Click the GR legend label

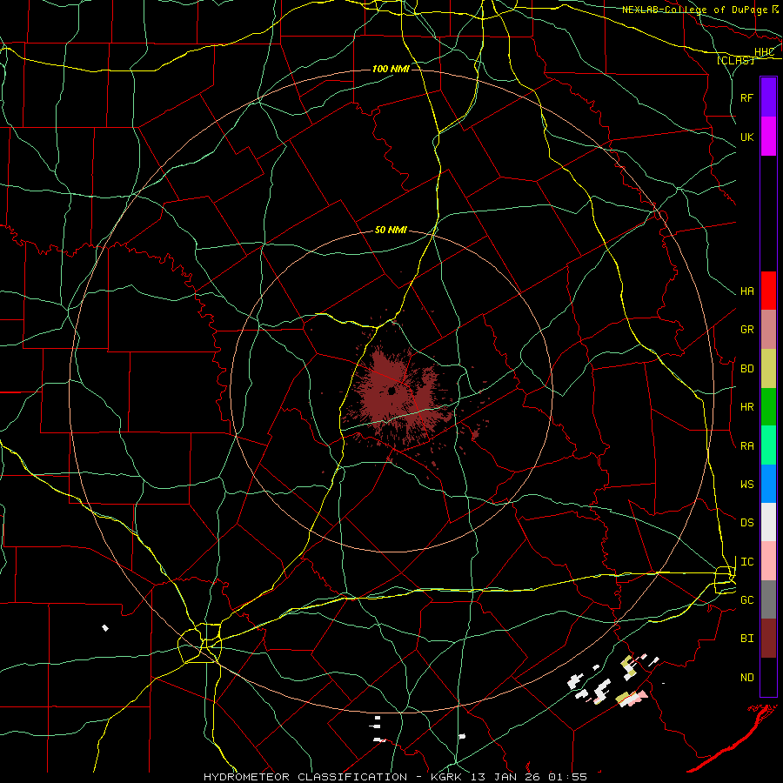[746, 330]
